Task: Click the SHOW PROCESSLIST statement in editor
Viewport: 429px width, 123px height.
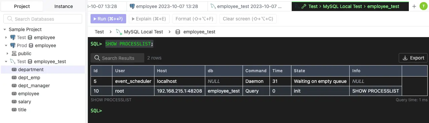Action: [x=129, y=44]
